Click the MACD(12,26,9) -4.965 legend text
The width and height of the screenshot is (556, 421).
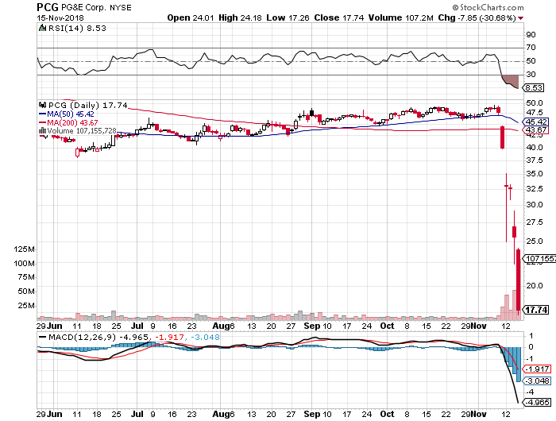(x=98, y=338)
